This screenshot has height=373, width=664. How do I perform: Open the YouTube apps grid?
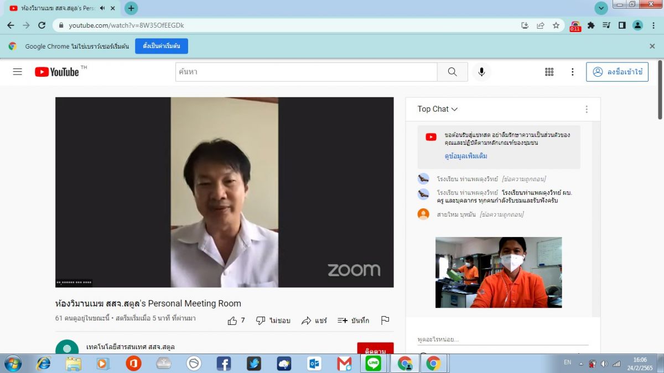tap(549, 72)
